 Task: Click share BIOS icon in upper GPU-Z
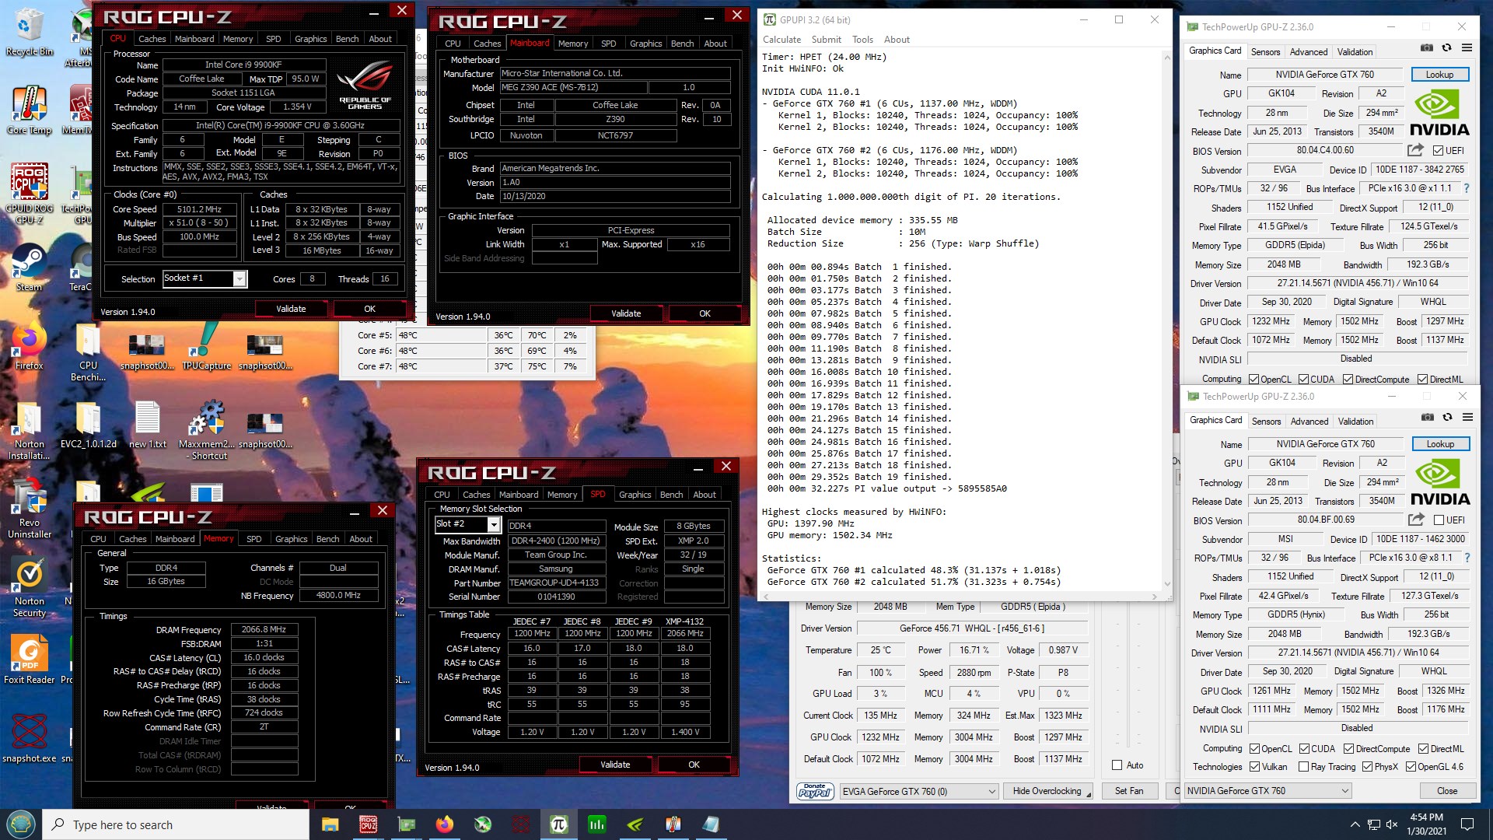[1415, 150]
